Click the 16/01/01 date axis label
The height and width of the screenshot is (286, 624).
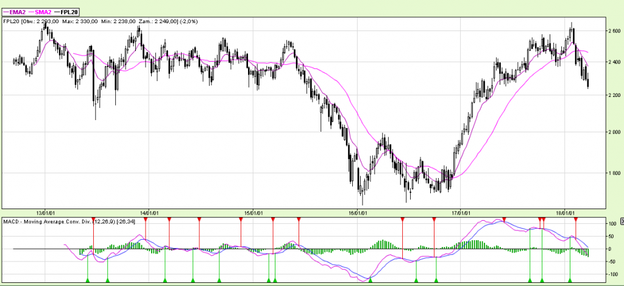coord(358,213)
